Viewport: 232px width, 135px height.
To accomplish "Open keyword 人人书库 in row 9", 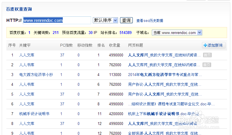I will tap(27, 133).
